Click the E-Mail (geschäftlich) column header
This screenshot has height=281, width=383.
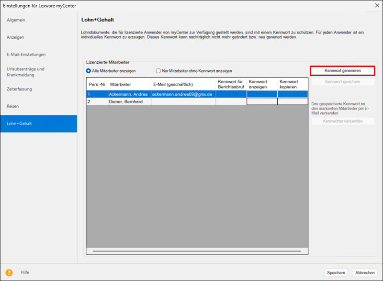(x=183, y=84)
